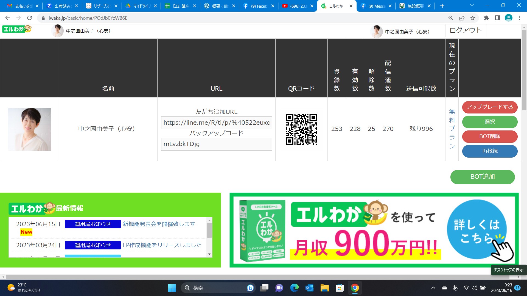The width and height of the screenshot is (527, 296).
Task: Expand the tab search dropdown arrow
Action: coord(472,5)
